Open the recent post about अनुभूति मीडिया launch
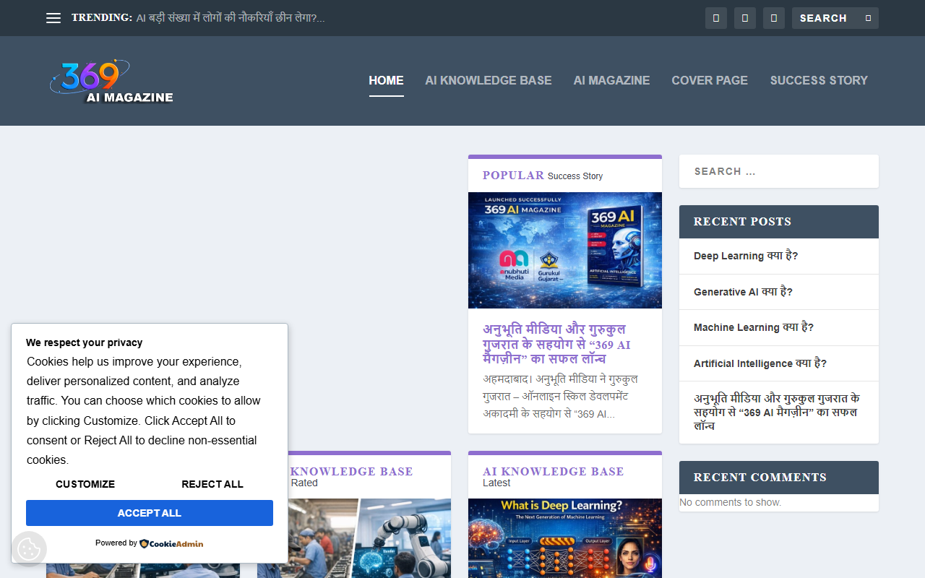The width and height of the screenshot is (925, 578). [x=776, y=413]
